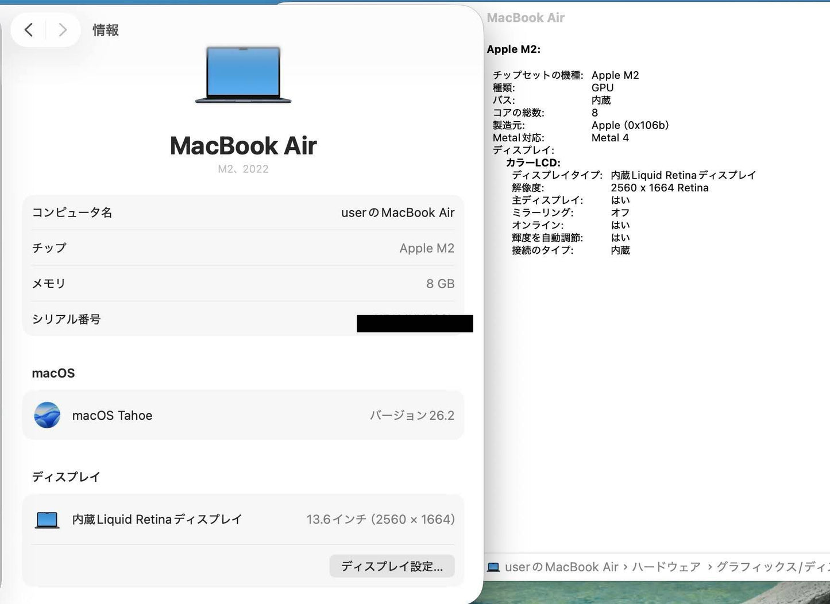Click the '2560 x 1664 Retina' resolution value

659,188
